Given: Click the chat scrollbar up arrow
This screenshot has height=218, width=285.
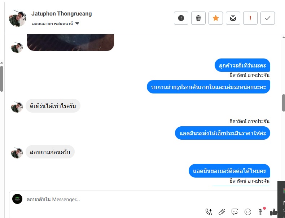Looking at the screenshot, I should point(283,38).
